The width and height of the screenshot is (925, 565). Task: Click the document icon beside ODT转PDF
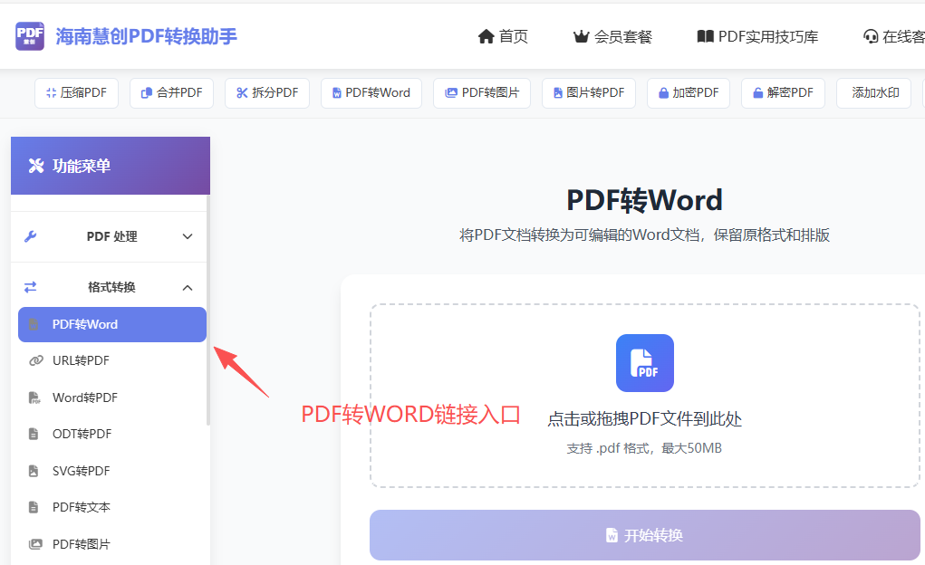click(34, 434)
